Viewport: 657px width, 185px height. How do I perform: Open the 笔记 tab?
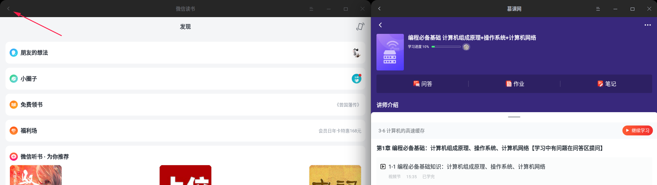pyautogui.click(x=607, y=84)
